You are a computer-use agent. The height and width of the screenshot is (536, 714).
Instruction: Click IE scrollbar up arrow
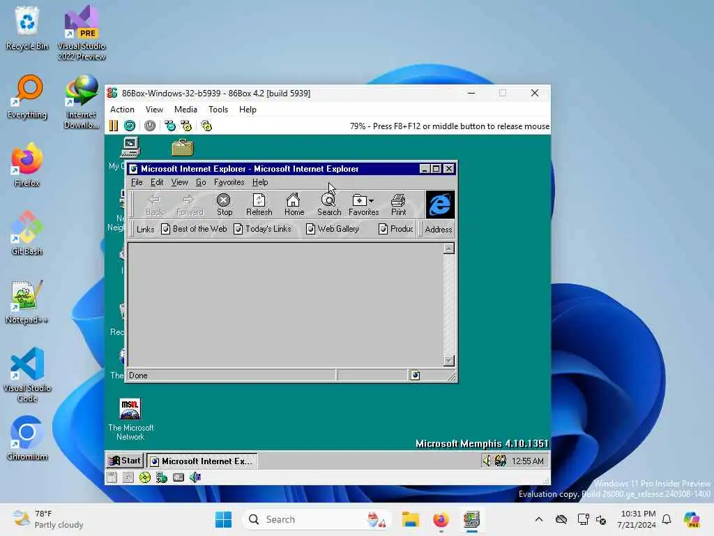[x=449, y=248]
